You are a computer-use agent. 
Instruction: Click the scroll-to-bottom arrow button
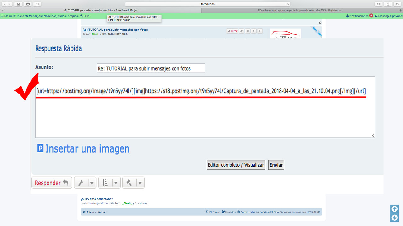(394, 218)
